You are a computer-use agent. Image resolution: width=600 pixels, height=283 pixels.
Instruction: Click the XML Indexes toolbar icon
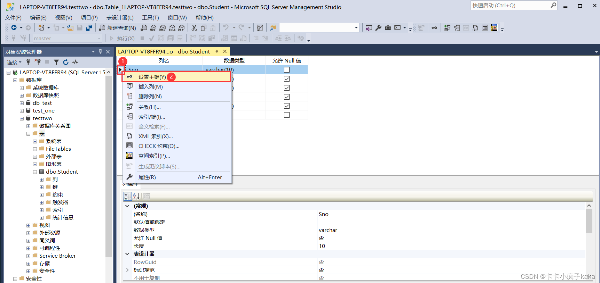[475, 28]
